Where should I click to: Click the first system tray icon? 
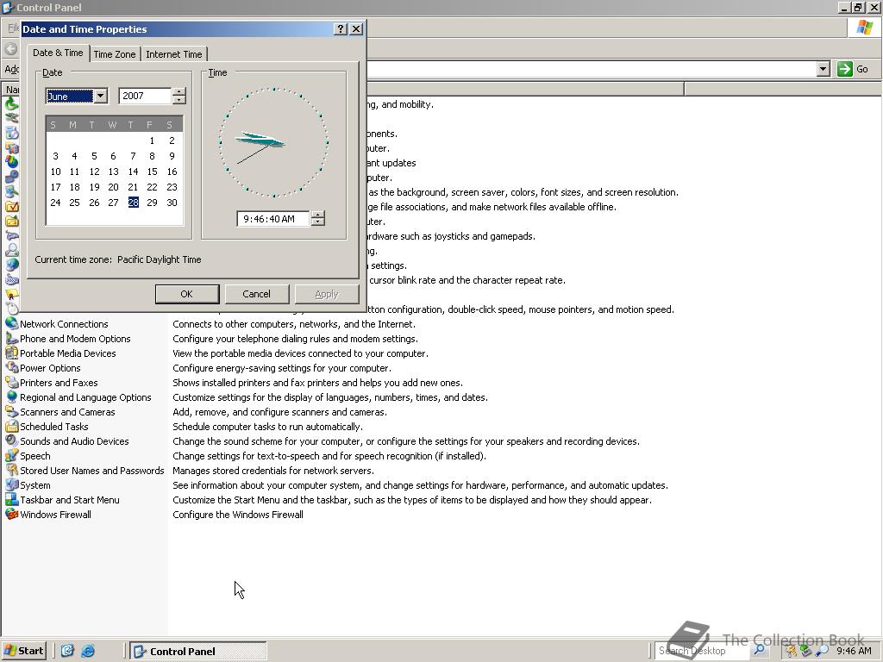[792, 651]
